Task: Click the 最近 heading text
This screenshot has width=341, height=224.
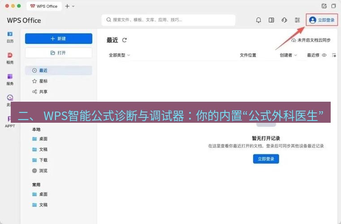Action: click(112, 40)
